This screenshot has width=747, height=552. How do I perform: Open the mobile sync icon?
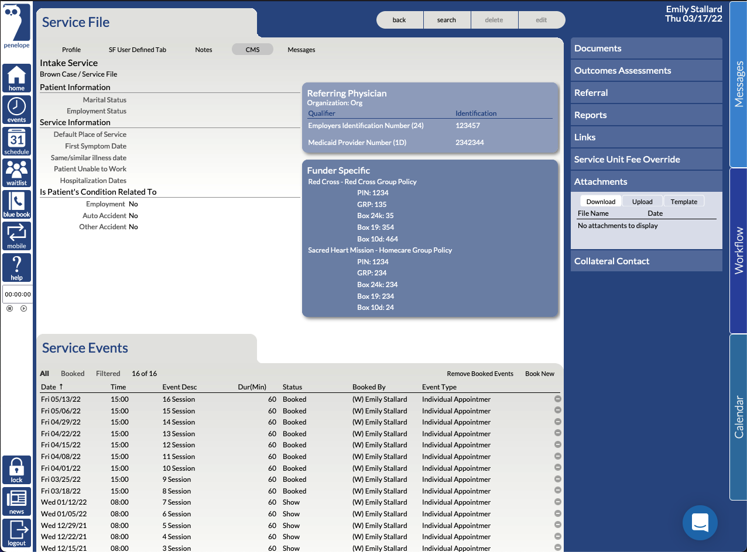[17, 236]
